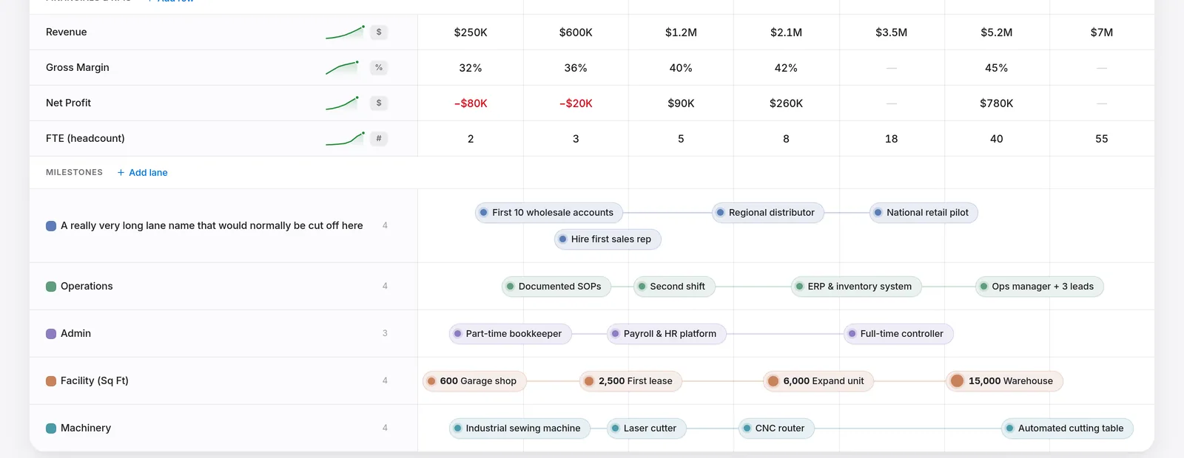Image resolution: width=1184 pixels, height=458 pixels.
Task: Select the First 10 wholesale accounts milestone
Action: 549,213
